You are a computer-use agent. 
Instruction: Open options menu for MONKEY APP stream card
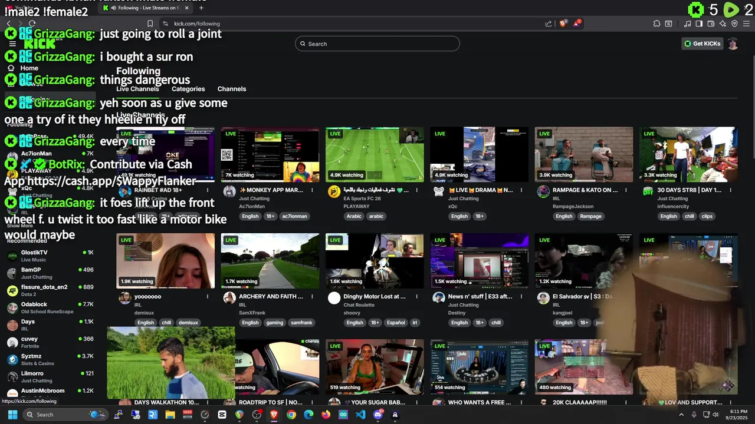312,190
